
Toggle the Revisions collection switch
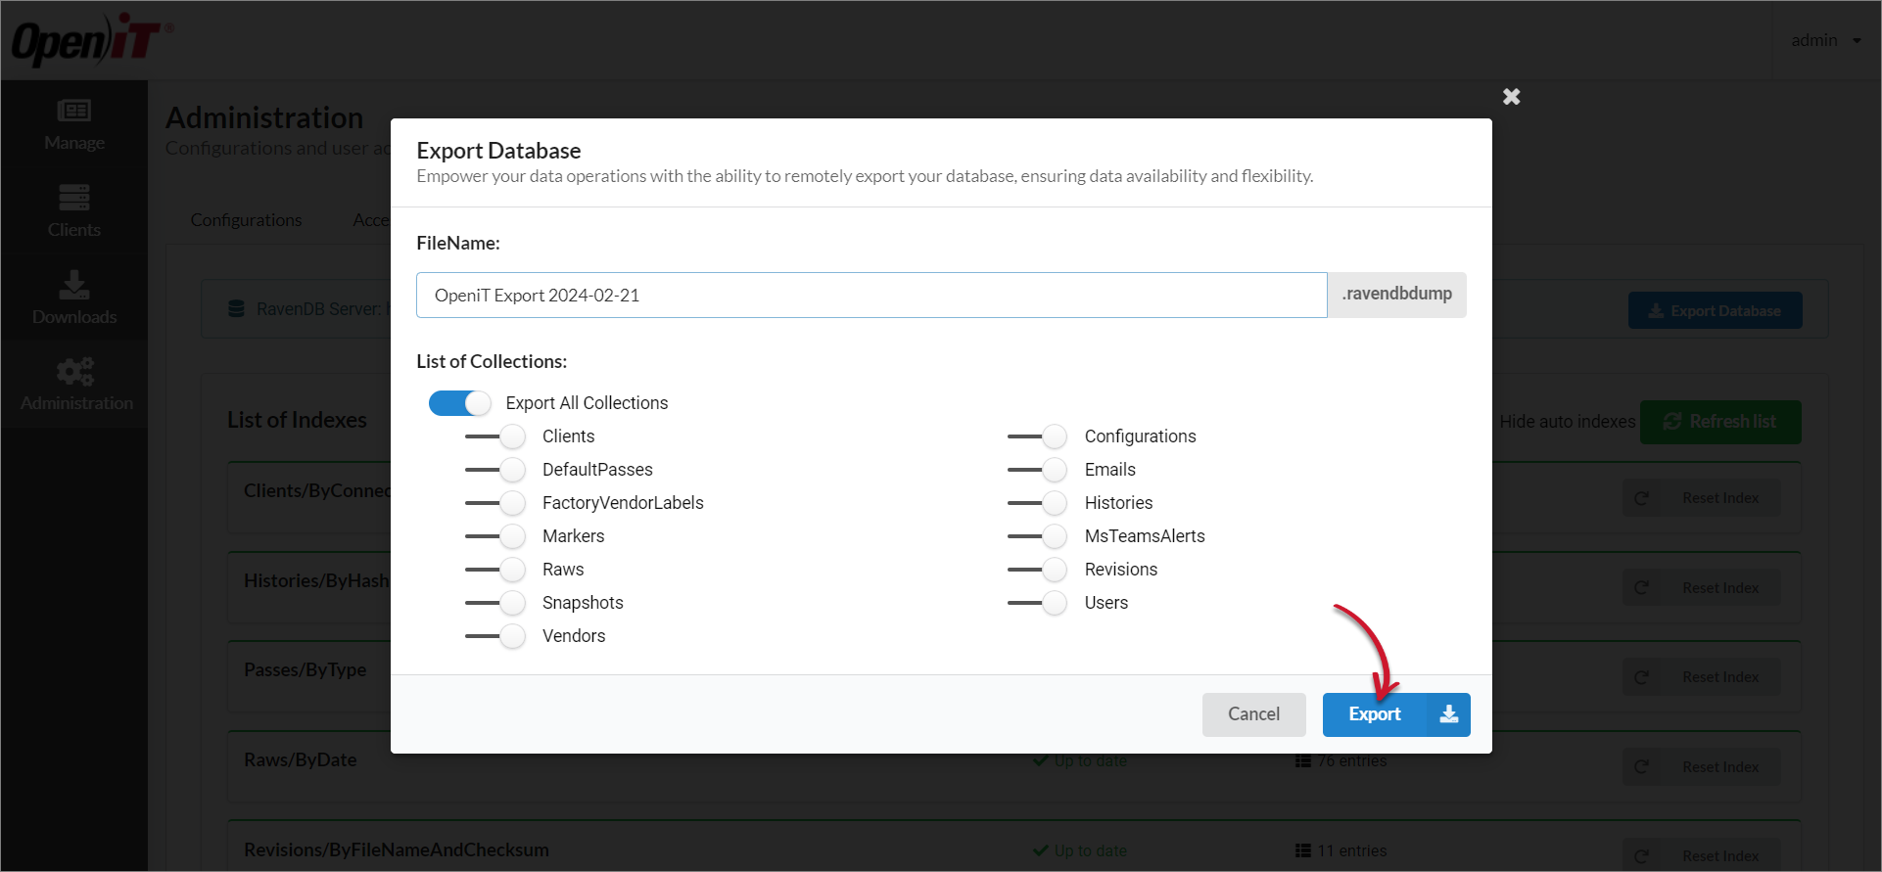(1038, 570)
